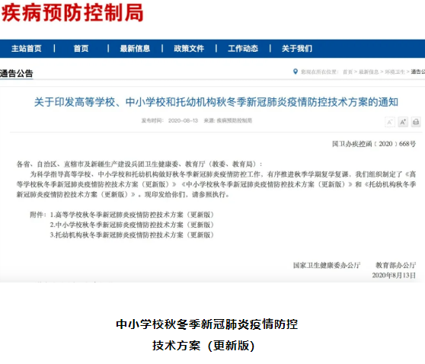425x364 pixels.
Task: Click the 通告公告 section tab heading
Action: [17, 73]
